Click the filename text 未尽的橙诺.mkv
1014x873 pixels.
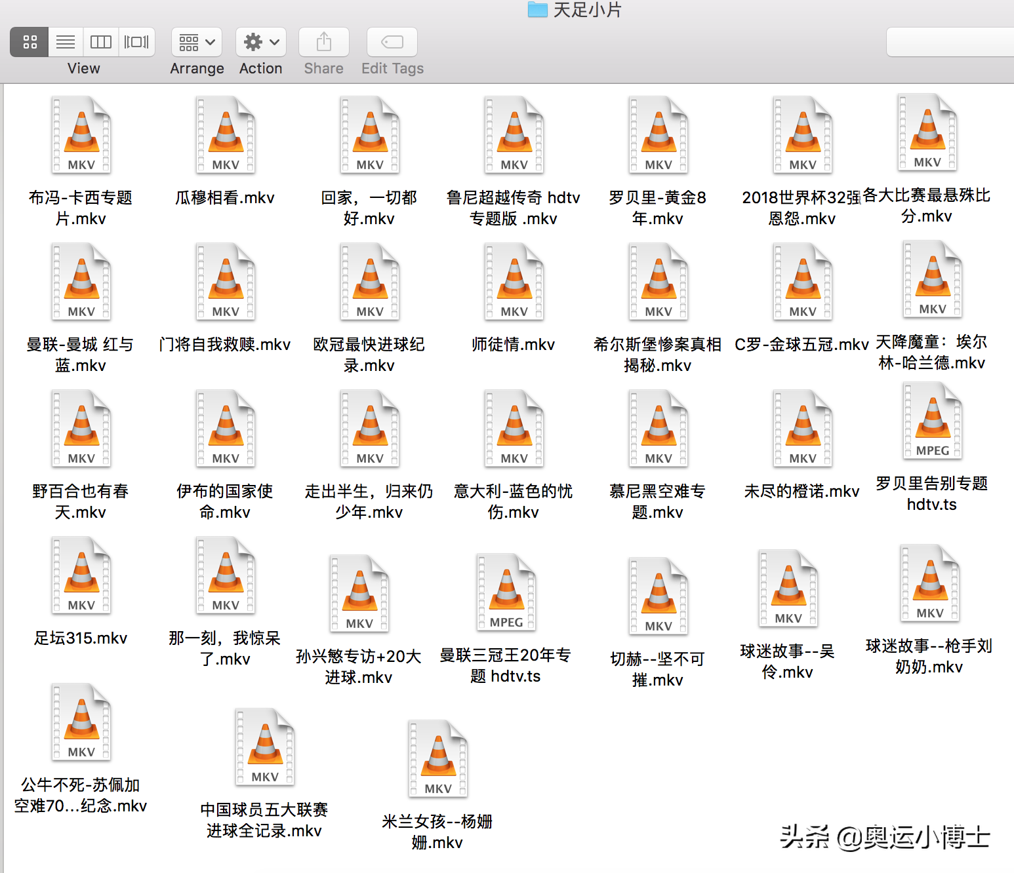[802, 491]
